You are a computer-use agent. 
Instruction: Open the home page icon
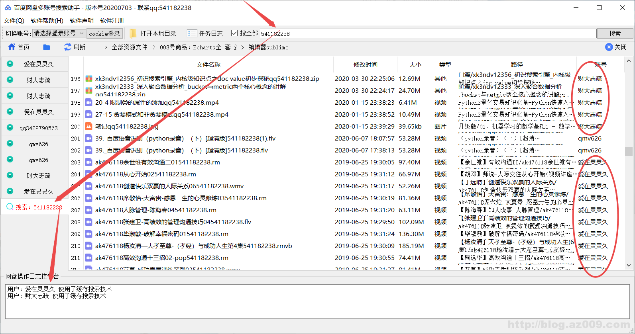tap(12, 47)
